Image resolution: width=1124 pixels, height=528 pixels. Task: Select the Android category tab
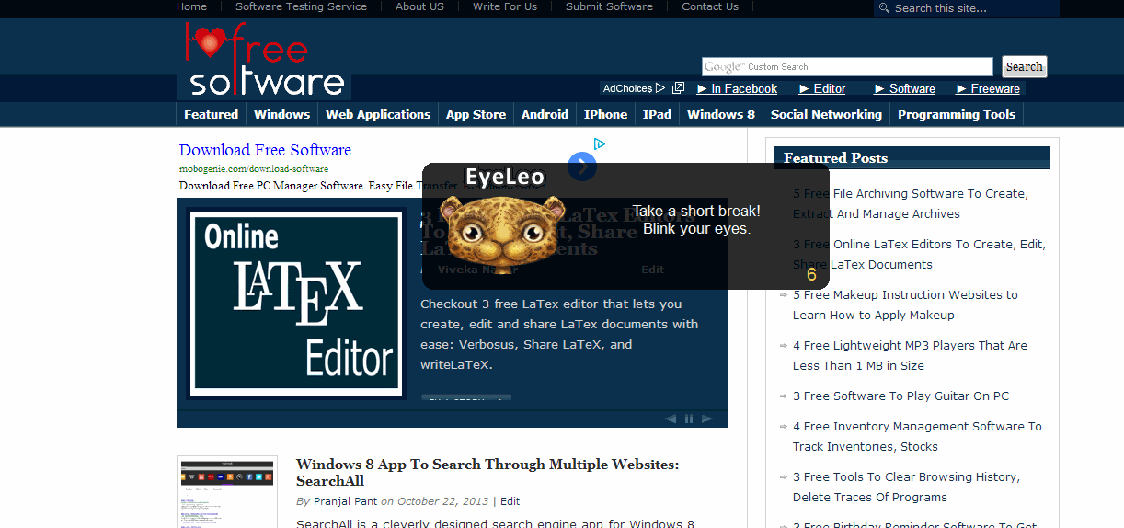[545, 114]
